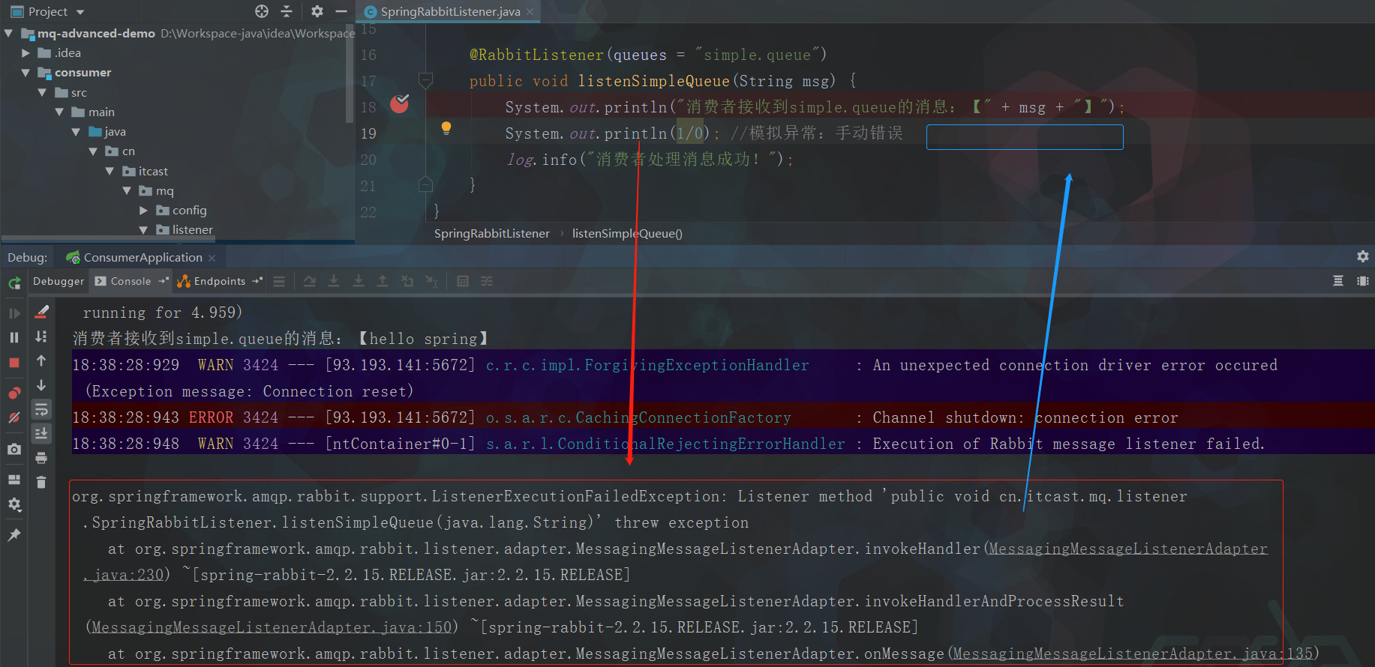Close the ConsumerApplication debug tab
This screenshot has width=1375, height=667.
pyautogui.click(x=212, y=258)
